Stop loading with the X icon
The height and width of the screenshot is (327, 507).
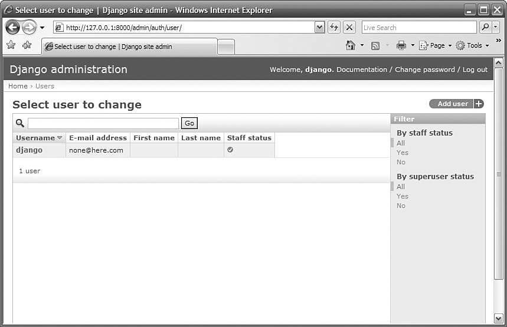point(349,28)
